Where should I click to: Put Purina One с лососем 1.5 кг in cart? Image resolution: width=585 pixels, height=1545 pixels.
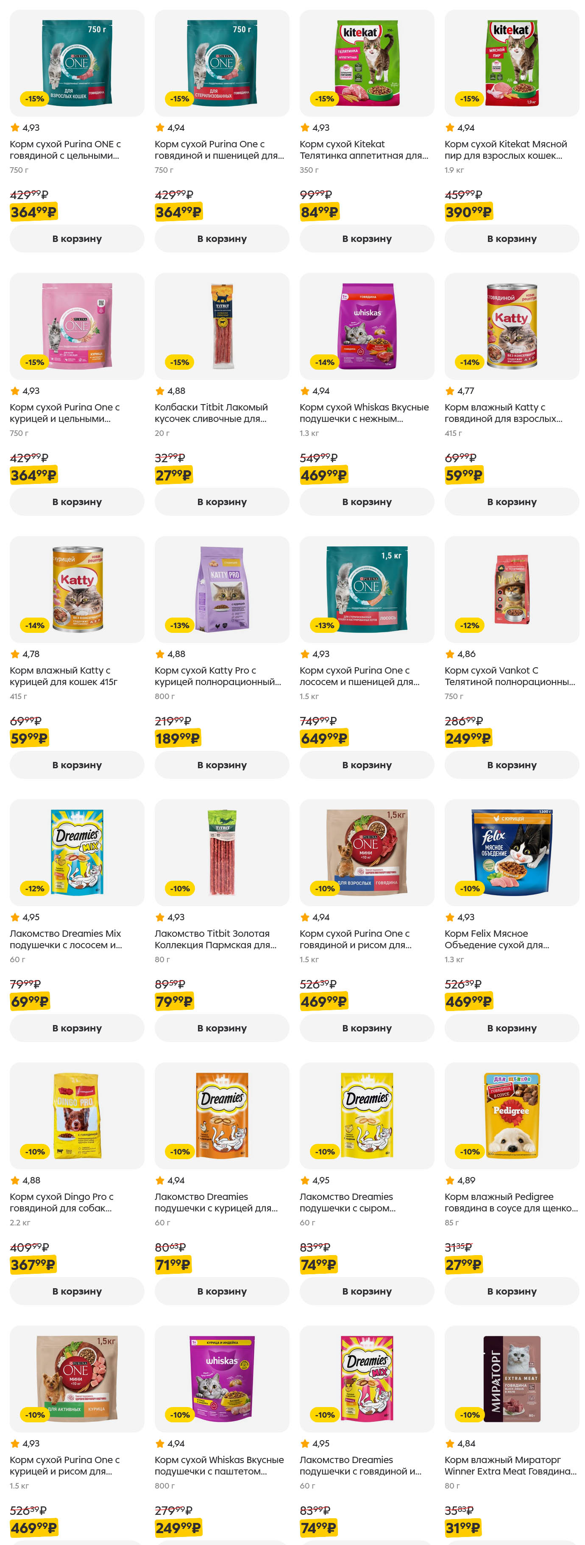[x=366, y=765]
